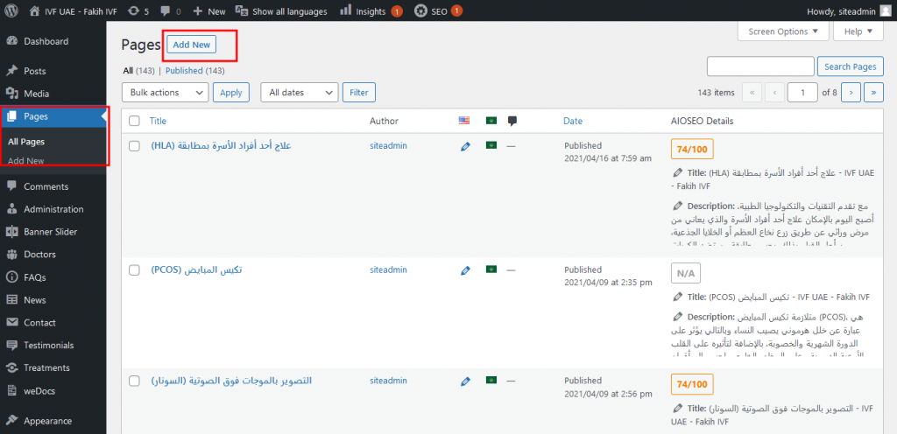Click Add New button next to Pages heading
This screenshot has width=897, height=434.
tap(192, 45)
